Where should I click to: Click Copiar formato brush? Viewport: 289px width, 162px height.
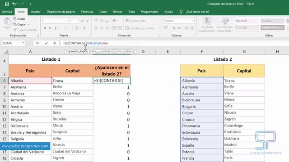(x=25, y=30)
